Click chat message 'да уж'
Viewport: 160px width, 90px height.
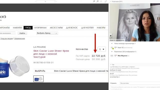pyautogui.click(x=112, y=73)
